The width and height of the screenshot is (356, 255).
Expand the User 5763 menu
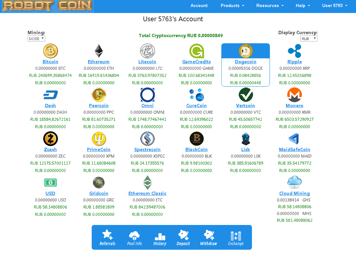[x=335, y=6]
